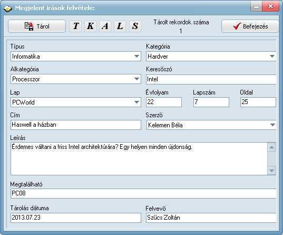The image size is (283, 235).
Task: Click the Leírás scrollbar up arrow
Action: 271,147
